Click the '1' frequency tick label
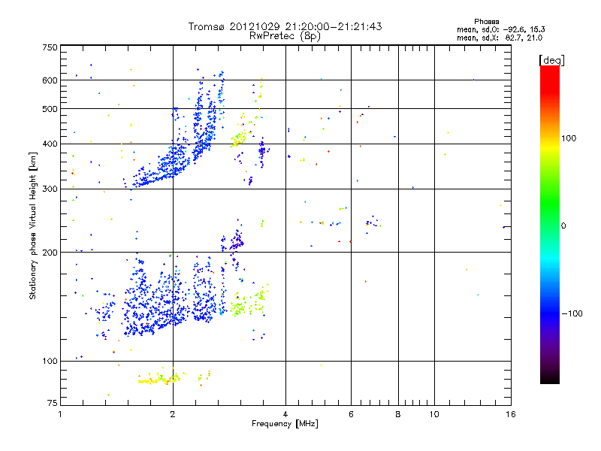Image resolution: width=601 pixels, height=451 pixels. (60, 414)
